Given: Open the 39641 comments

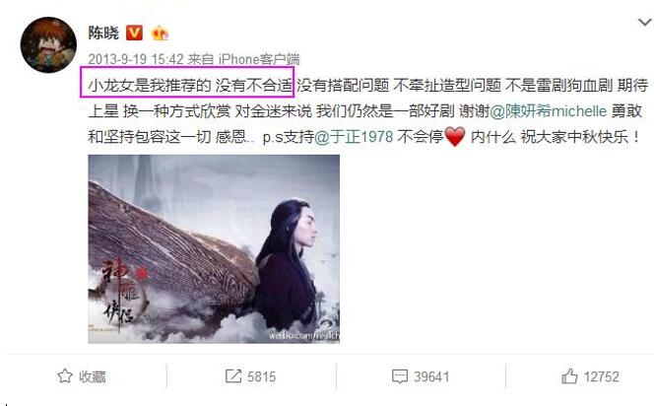Looking at the screenshot, I should pos(431,376).
